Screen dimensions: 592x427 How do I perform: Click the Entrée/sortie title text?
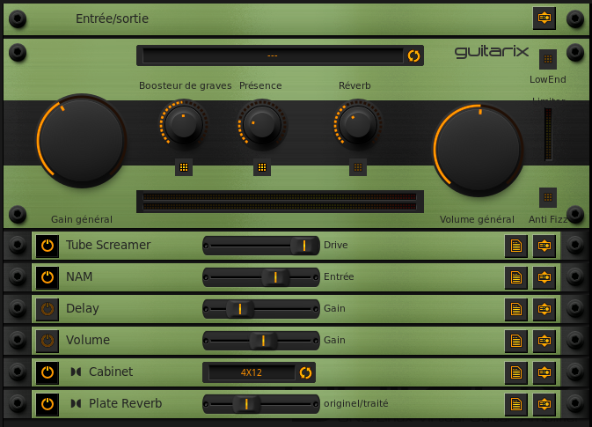point(112,18)
